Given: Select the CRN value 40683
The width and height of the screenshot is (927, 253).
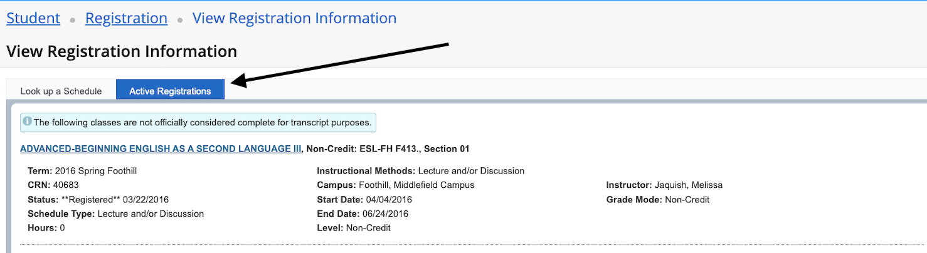Looking at the screenshot, I should (66, 185).
